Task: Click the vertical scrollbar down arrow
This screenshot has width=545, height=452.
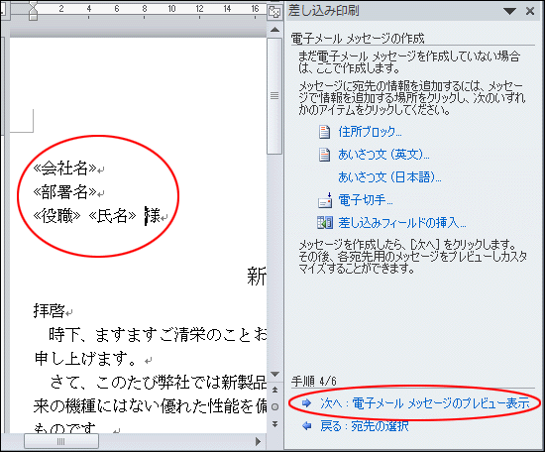Action: pyautogui.click(x=274, y=374)
